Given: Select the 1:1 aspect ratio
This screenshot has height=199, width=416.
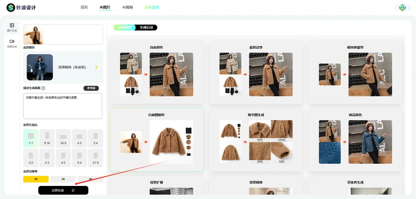Looking at the screenshot, I should pyautogui.click(x=31, y=138).
